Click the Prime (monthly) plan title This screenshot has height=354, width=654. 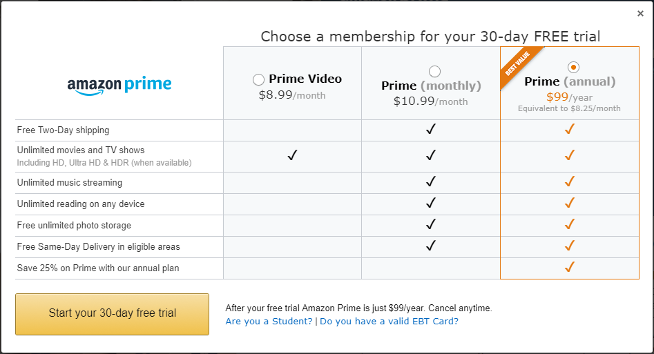(x=431, y=86)
